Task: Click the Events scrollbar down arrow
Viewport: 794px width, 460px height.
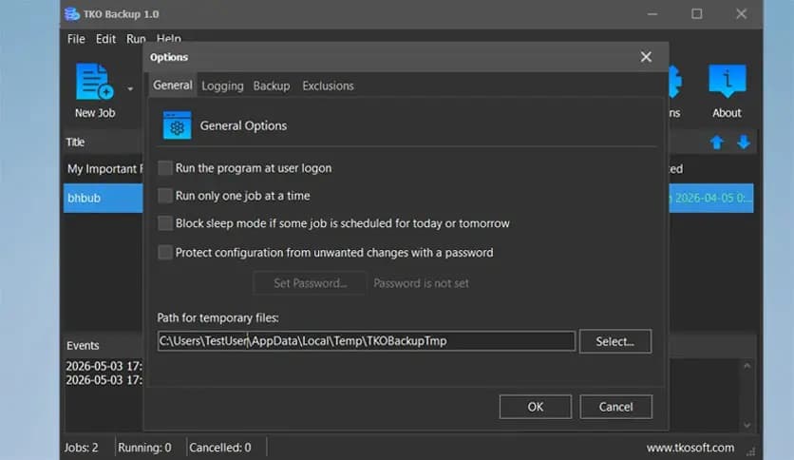Action: tap(747, 426)
